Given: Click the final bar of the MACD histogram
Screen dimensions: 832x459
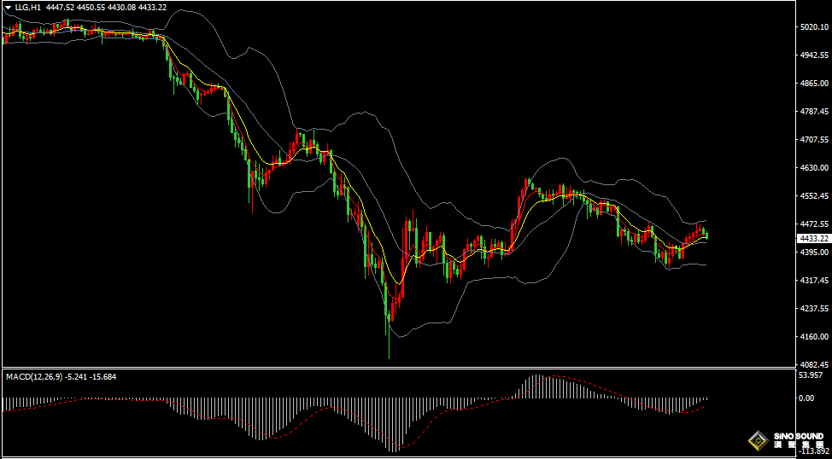Looking at the screenshot, I should click(x=707, y=398).
